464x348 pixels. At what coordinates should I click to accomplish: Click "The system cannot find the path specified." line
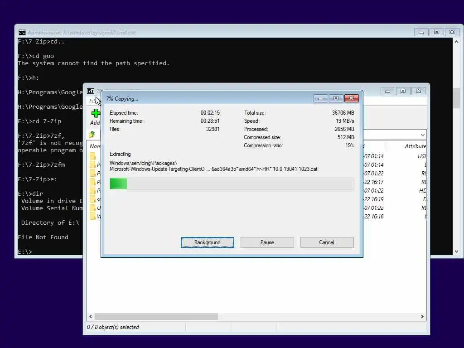click(x=93, y=63)
